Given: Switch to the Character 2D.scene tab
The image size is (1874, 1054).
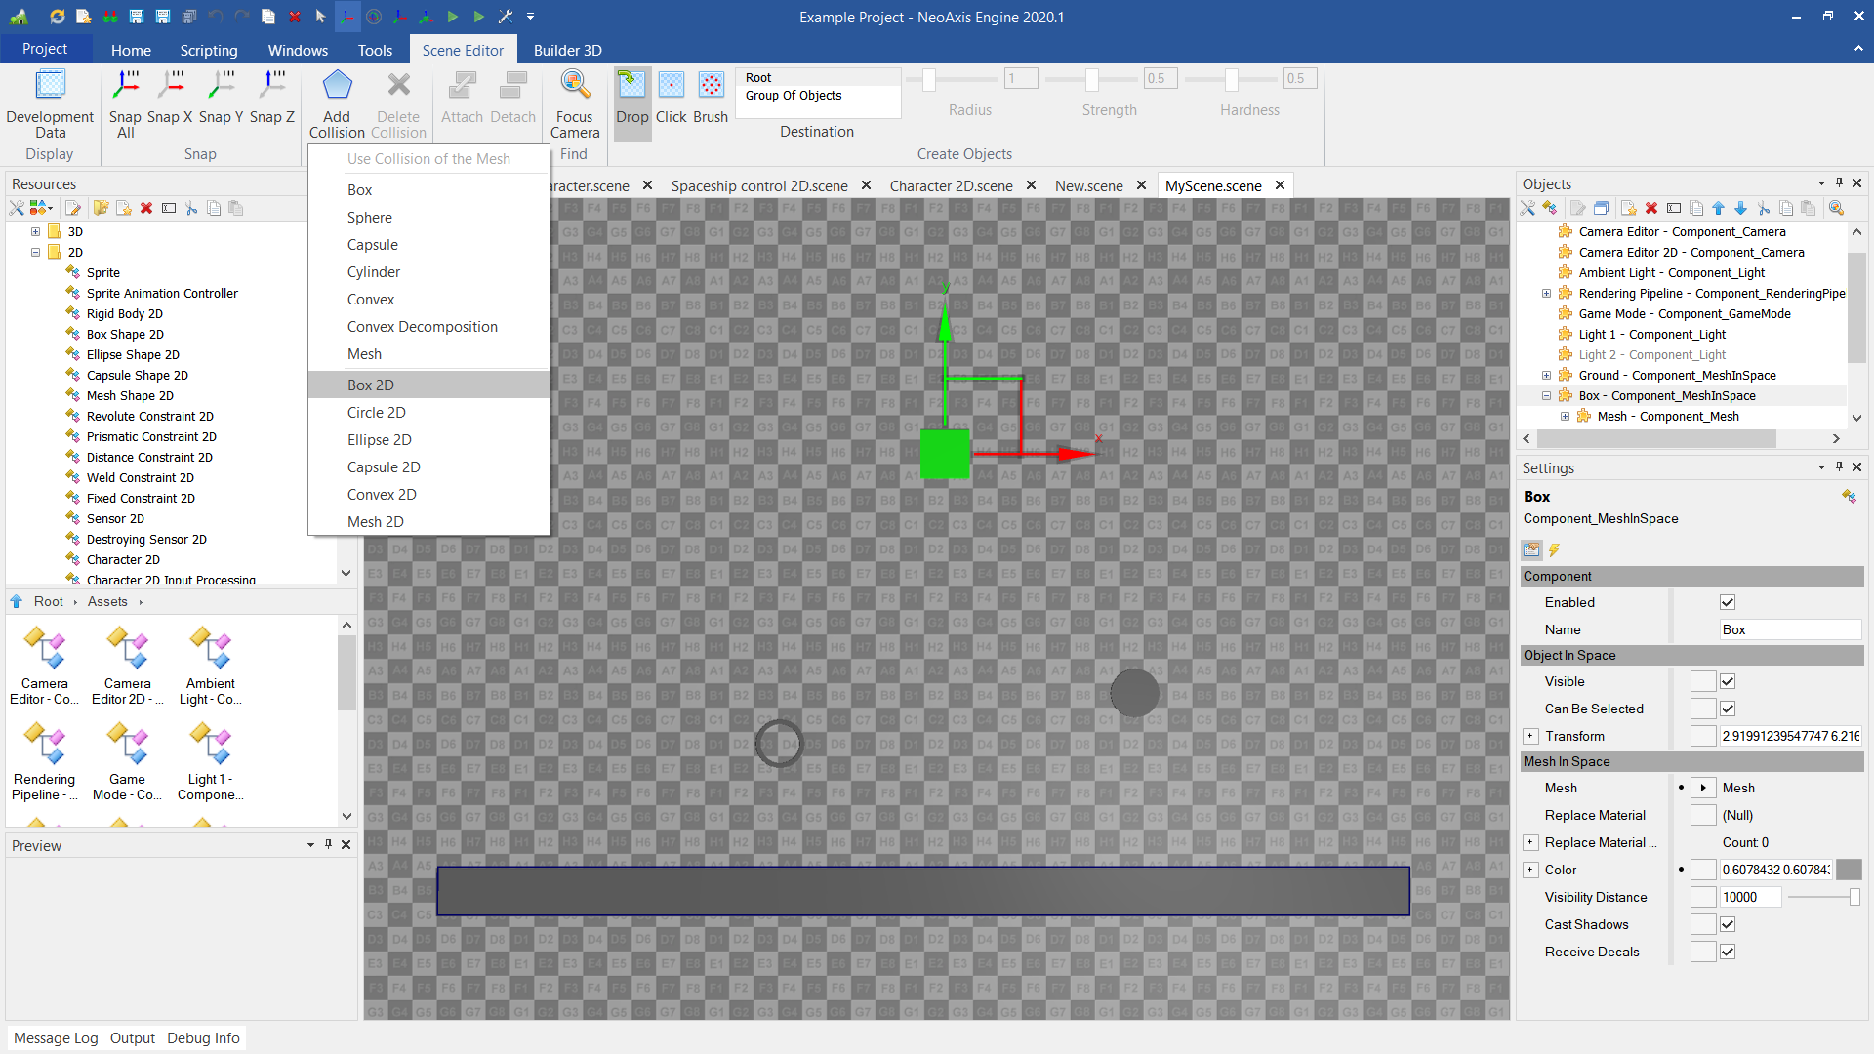Looking at the screenshot, I should (x=951, y=185).
